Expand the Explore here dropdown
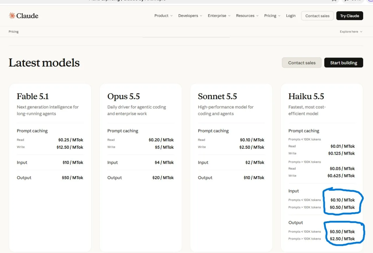 [x=351, y=32]
